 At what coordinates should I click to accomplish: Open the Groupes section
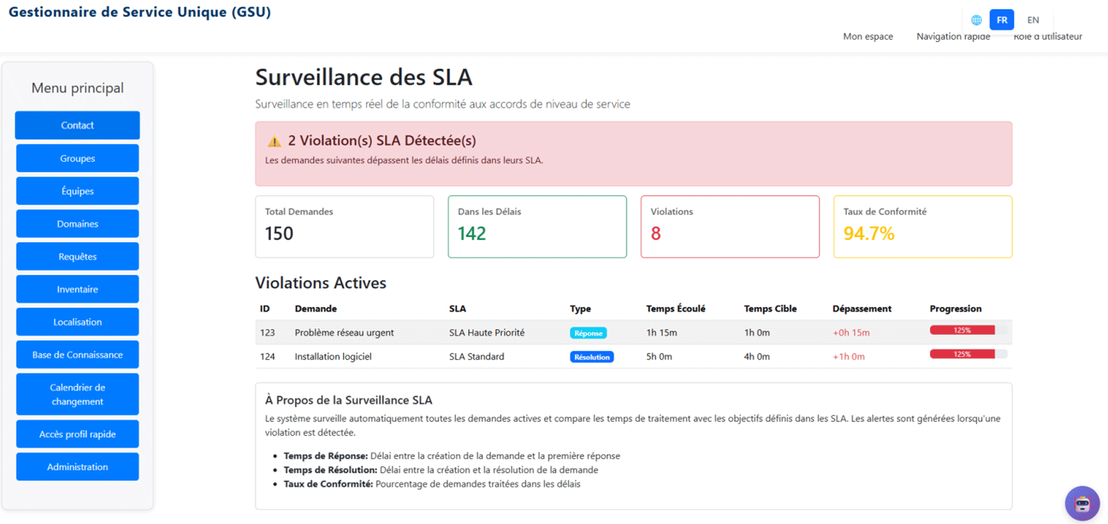(77, 158)
